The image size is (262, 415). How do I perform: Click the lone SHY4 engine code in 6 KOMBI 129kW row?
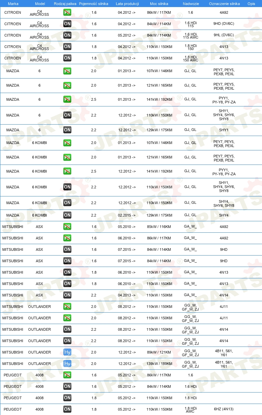[x=224, y=215]
